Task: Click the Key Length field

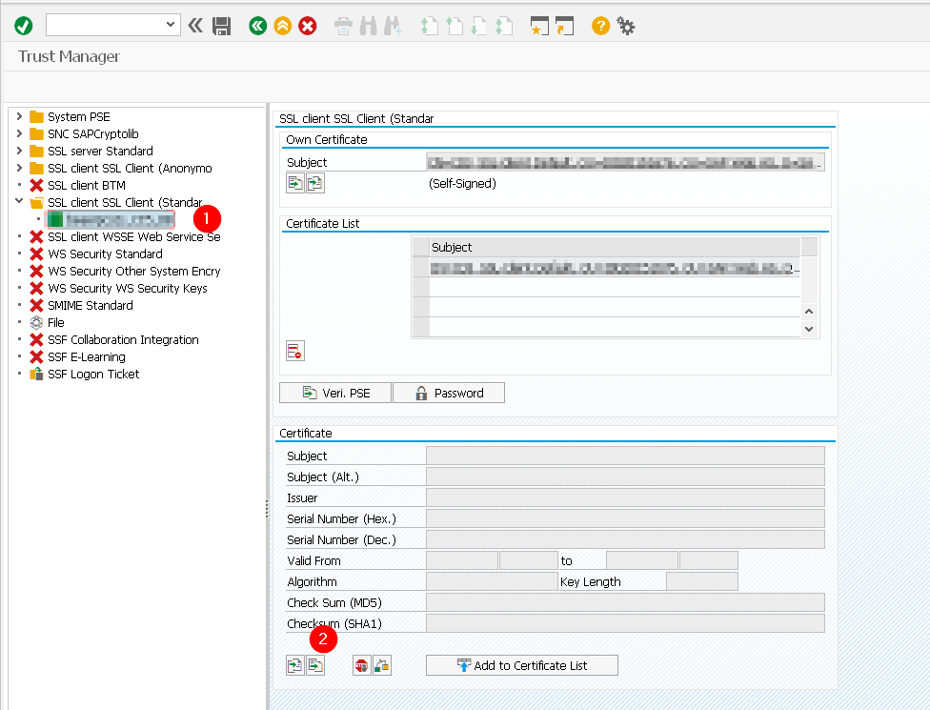Action: [702, 581]
